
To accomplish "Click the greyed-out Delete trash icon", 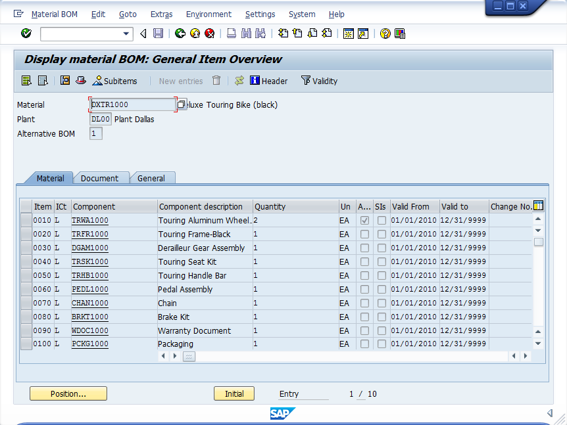I will coord(216,80).
